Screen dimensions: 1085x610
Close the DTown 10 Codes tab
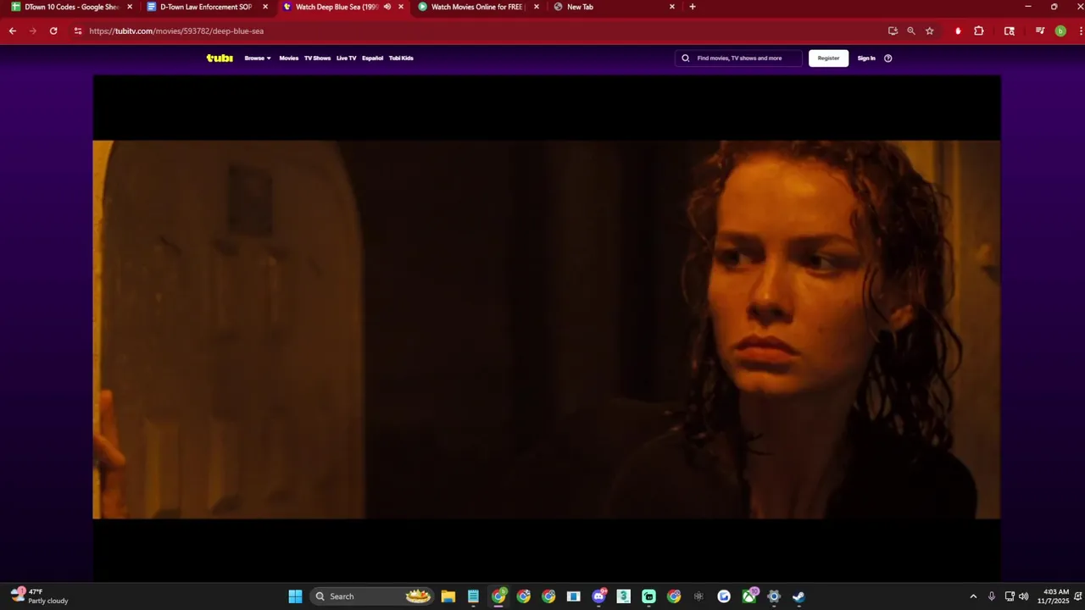[130, 7]
